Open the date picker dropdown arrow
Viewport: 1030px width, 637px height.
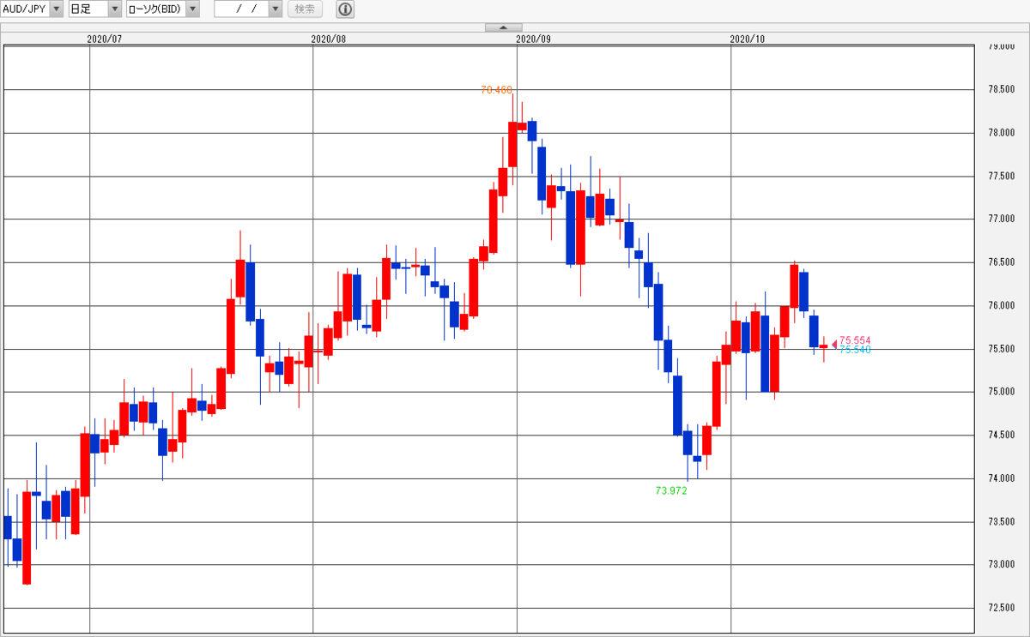tap(275, 9)
